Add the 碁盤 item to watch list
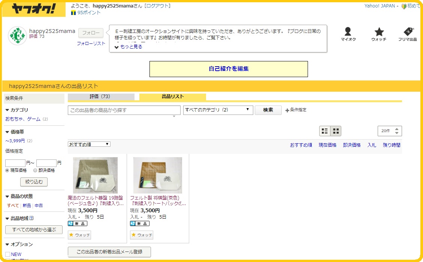 tap(79, 235)
